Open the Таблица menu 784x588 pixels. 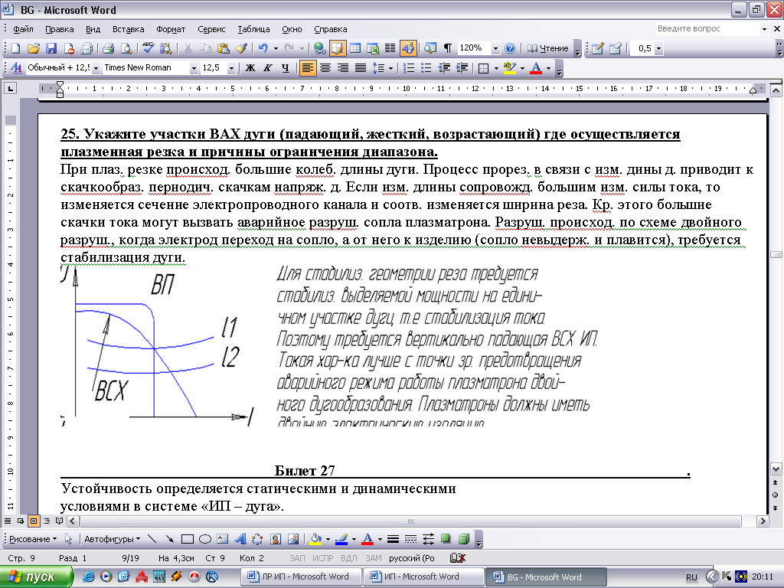pos(253,29)
